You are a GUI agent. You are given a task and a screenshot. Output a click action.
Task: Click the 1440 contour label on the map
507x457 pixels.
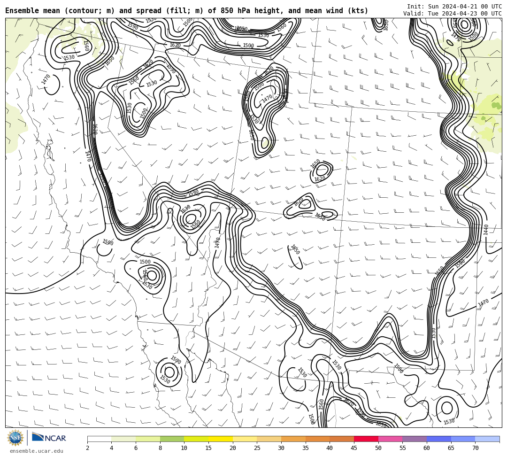(486, 229)
